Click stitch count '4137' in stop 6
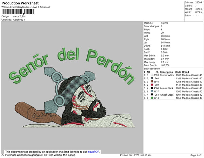The width and height of the screenshot is (204, 158). [156, 92]
